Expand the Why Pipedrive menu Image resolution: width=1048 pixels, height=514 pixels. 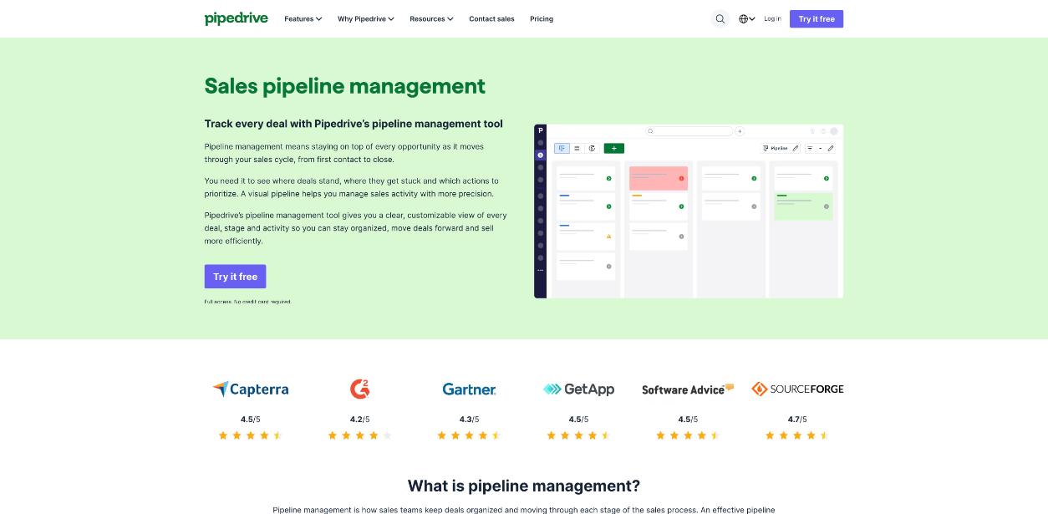[x=366, y=18]
